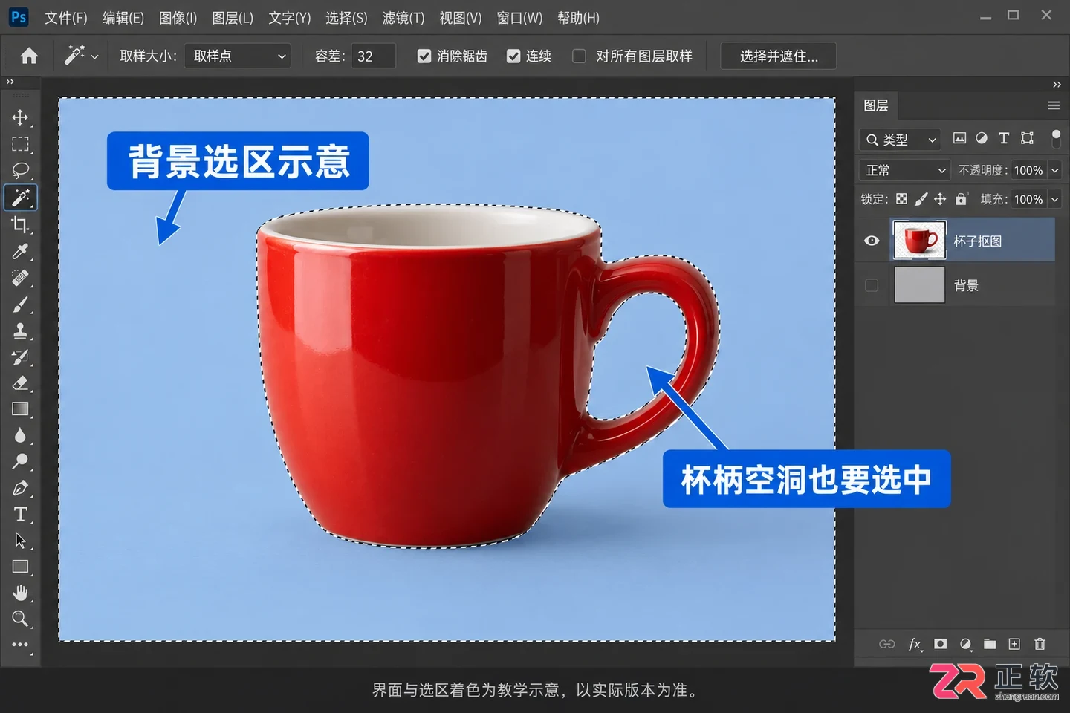This screenshot has height=713, width=1070.
Task: Open the 正常 blend mode dropdown
Action: (904, 170)
